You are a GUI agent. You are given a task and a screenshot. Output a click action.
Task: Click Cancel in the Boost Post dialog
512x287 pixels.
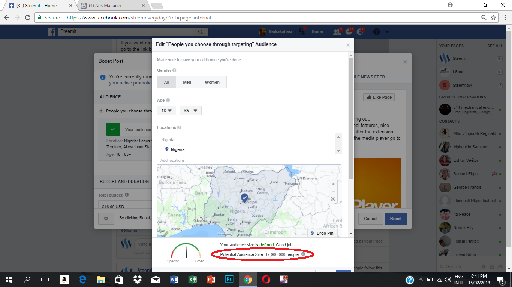pos(371,219)
